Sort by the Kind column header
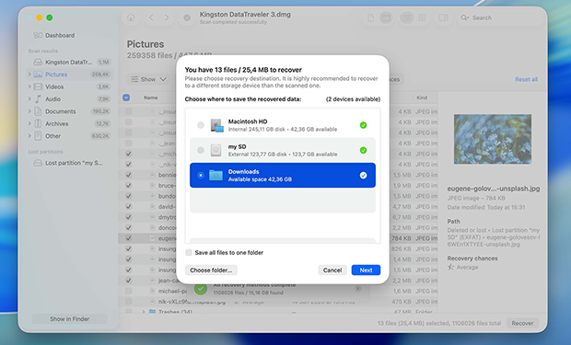The image size is (571, 345). [422, 98]
